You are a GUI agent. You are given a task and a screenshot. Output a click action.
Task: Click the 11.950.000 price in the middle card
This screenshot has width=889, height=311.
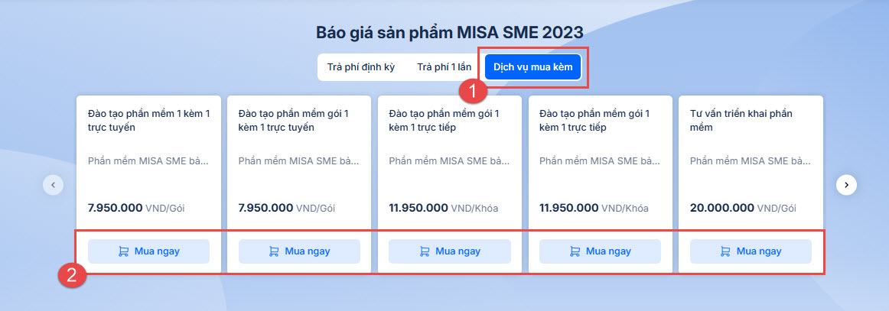pos(418,207)
